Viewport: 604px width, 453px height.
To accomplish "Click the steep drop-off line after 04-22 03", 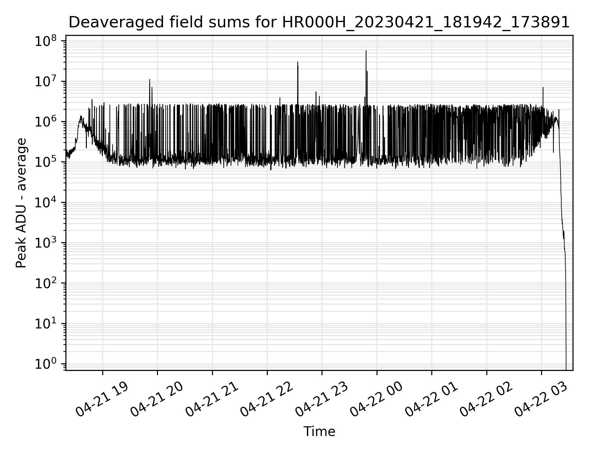I will click(562, 239).
